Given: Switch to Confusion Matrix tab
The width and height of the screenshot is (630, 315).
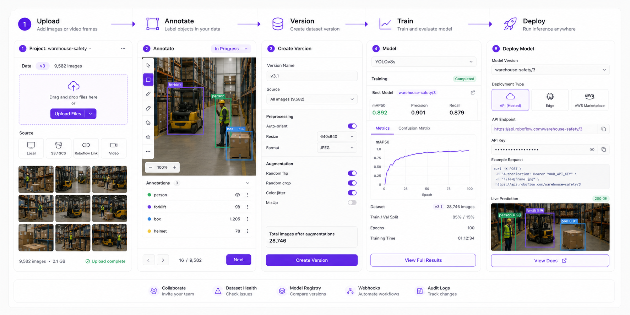Looking at the screenshot, I should [414, 128].
